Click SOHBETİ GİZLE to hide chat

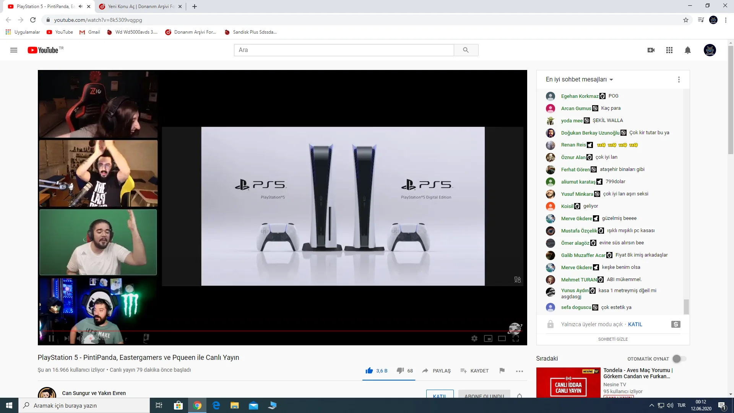tap(613, 339)
